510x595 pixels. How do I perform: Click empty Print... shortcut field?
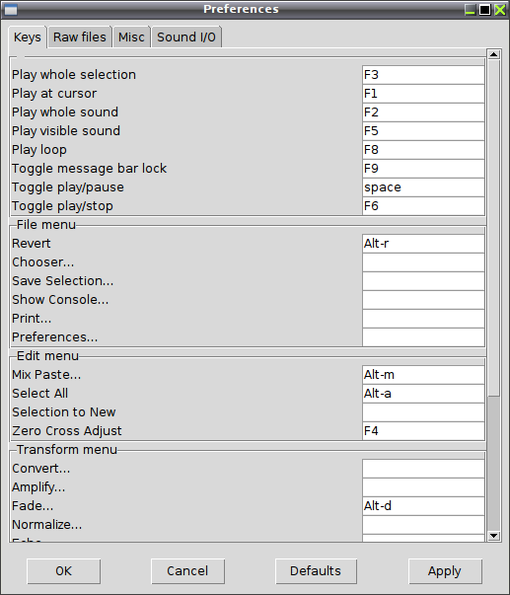423,319
